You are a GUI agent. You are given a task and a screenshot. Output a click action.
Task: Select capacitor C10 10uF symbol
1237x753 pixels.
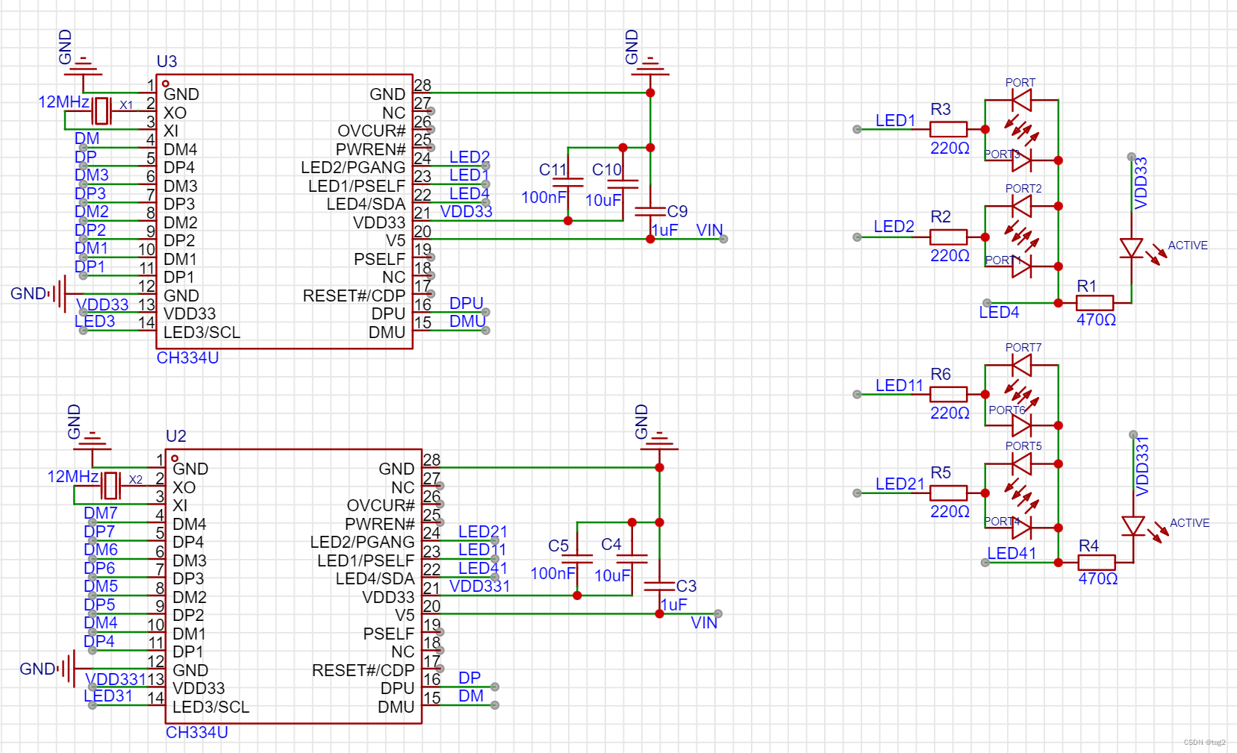pos(623,184)
